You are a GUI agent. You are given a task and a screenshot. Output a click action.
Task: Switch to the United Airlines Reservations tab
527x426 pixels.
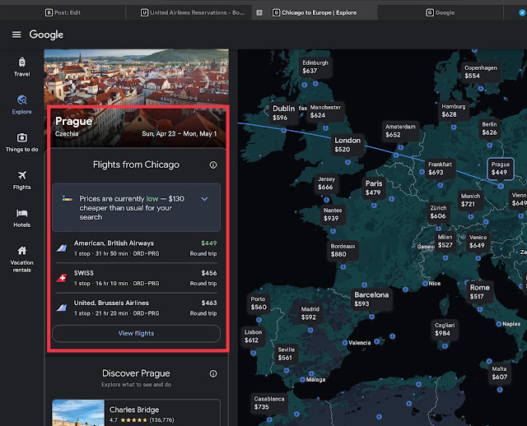pos(192,13)
